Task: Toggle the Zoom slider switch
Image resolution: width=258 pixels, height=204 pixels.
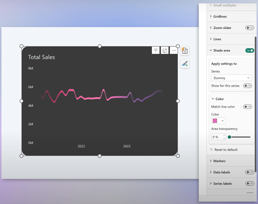Action: coord(249,28)
